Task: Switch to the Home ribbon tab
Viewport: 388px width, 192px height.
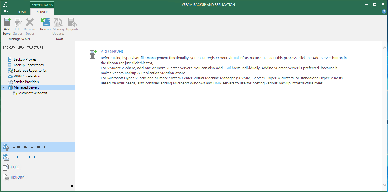Action: pos(22,12)
